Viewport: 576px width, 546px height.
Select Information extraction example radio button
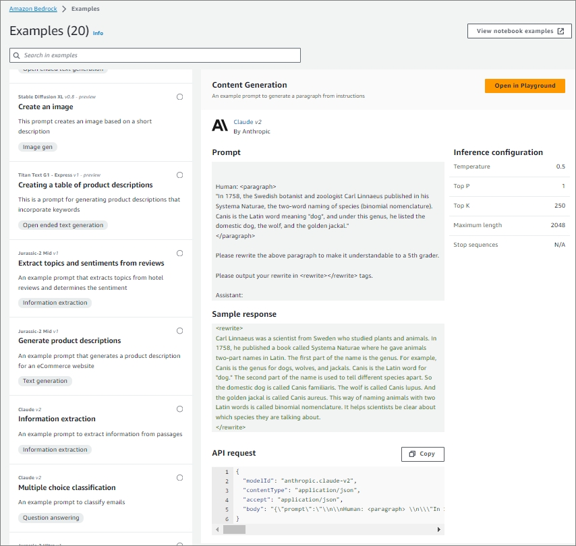click(x=179, y=409)
